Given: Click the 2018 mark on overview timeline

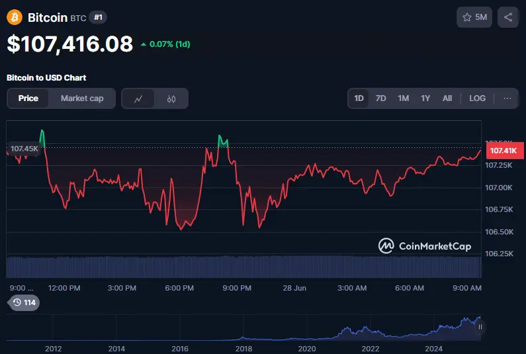Looking at the screenshot, I should pyautogui.click(x=243, y=349).
